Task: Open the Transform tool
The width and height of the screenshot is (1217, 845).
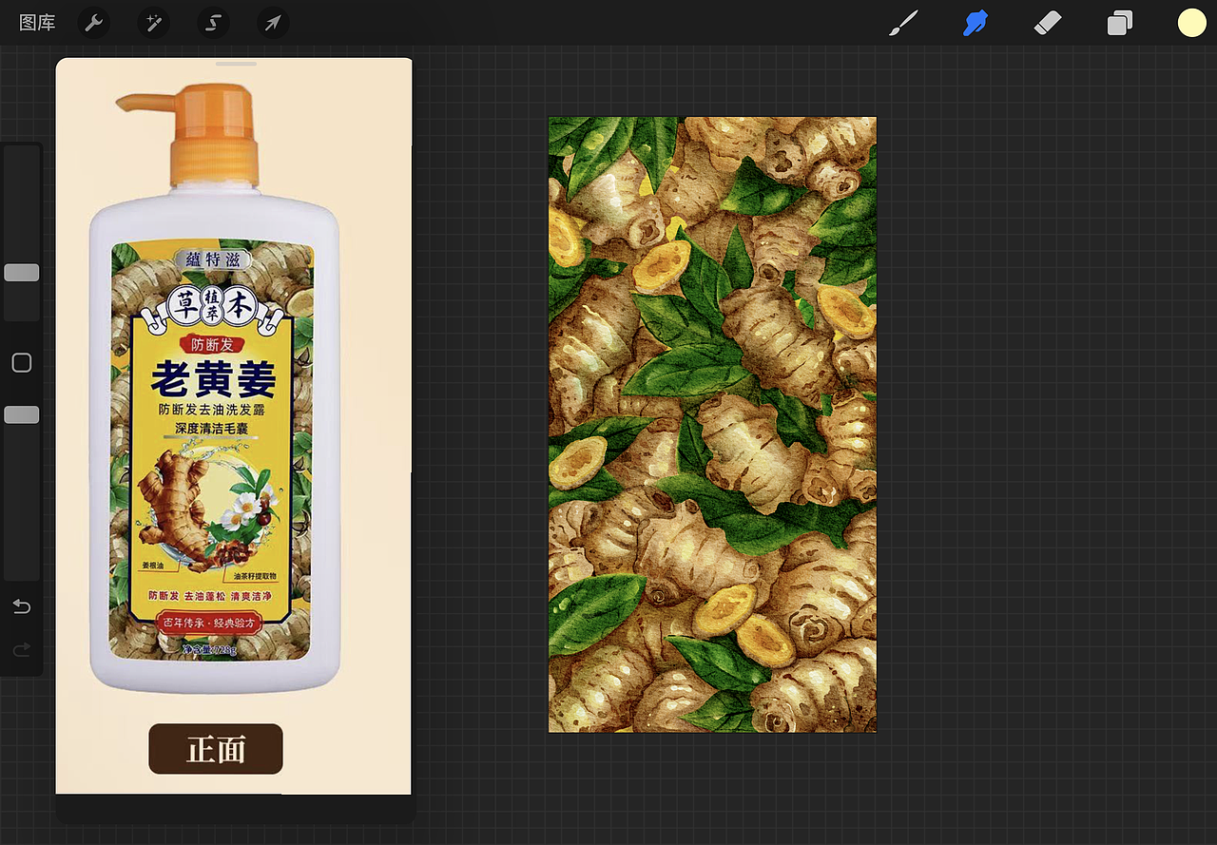Action: click(x=273, y=22)
